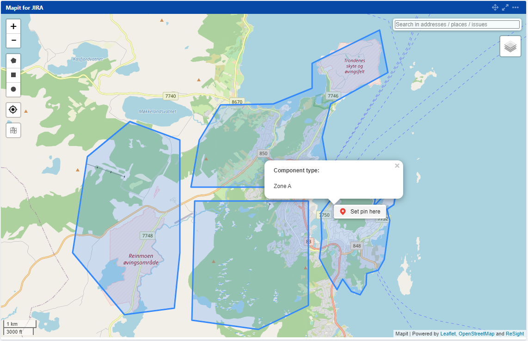This screenshot has width=528, height=341.
Task: Open the Leaflet attribution link
Action: 448,334
